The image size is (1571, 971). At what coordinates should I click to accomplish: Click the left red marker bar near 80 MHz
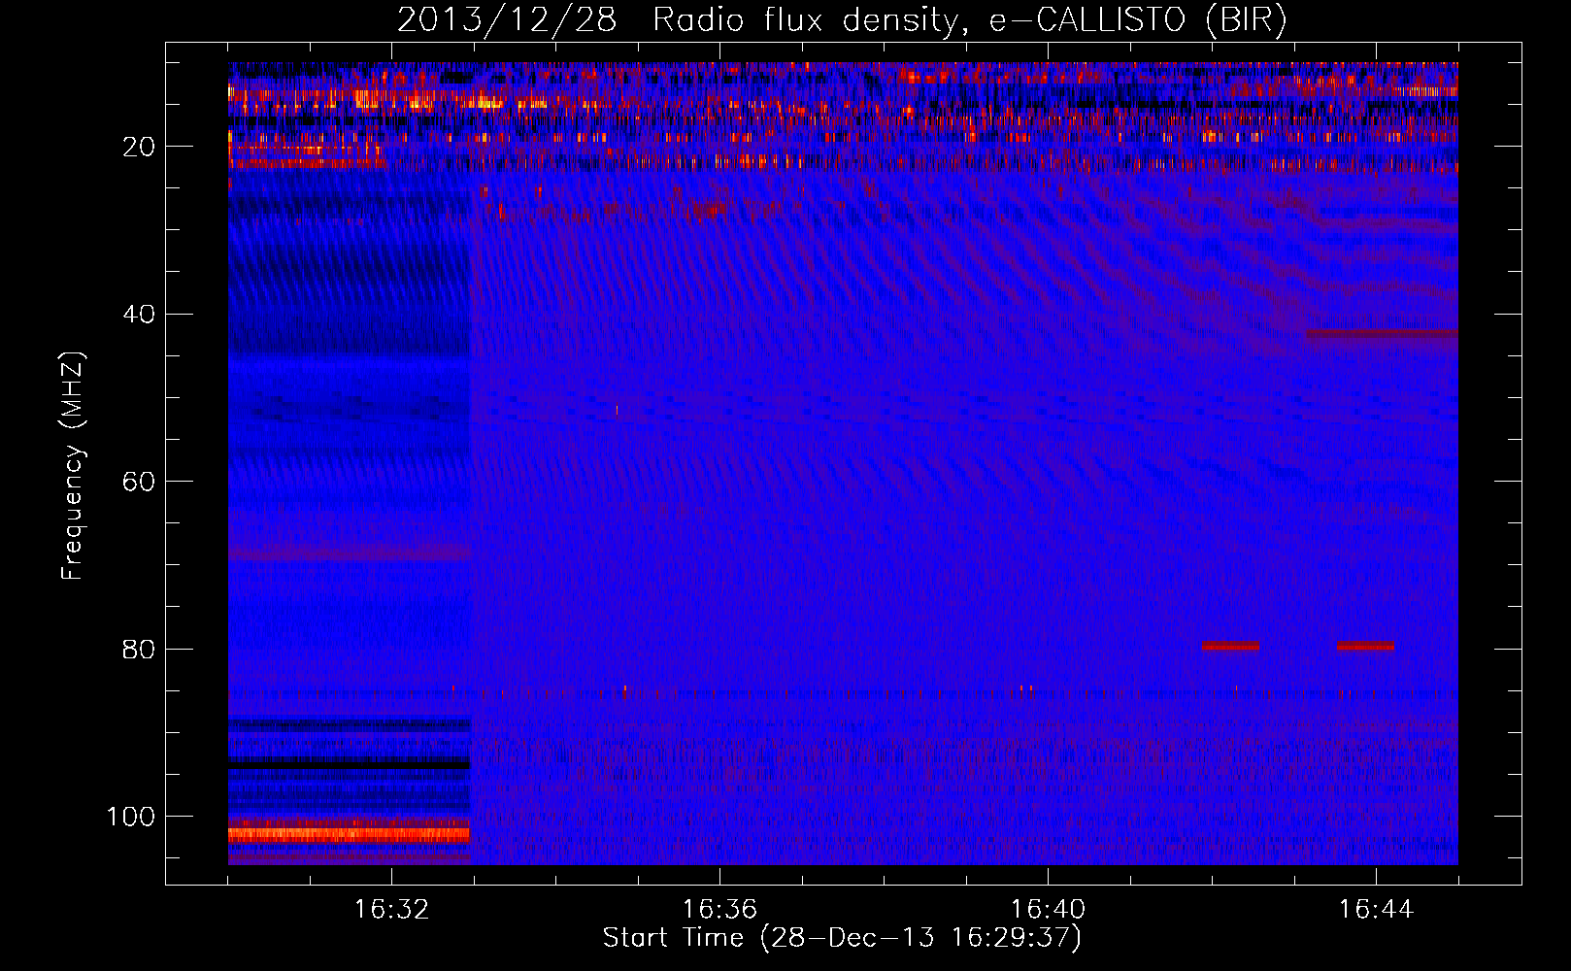pyautogui.click(x=1230, y=646)
